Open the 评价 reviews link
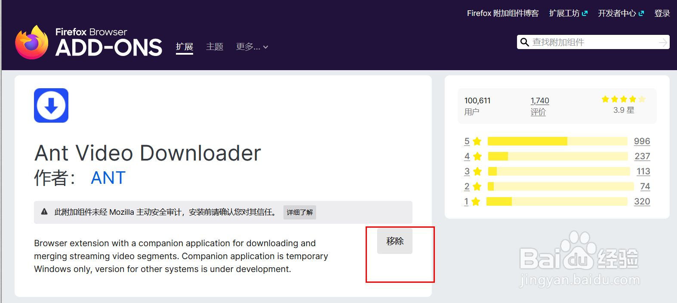 pyautogui.click(x=538, y=112)
